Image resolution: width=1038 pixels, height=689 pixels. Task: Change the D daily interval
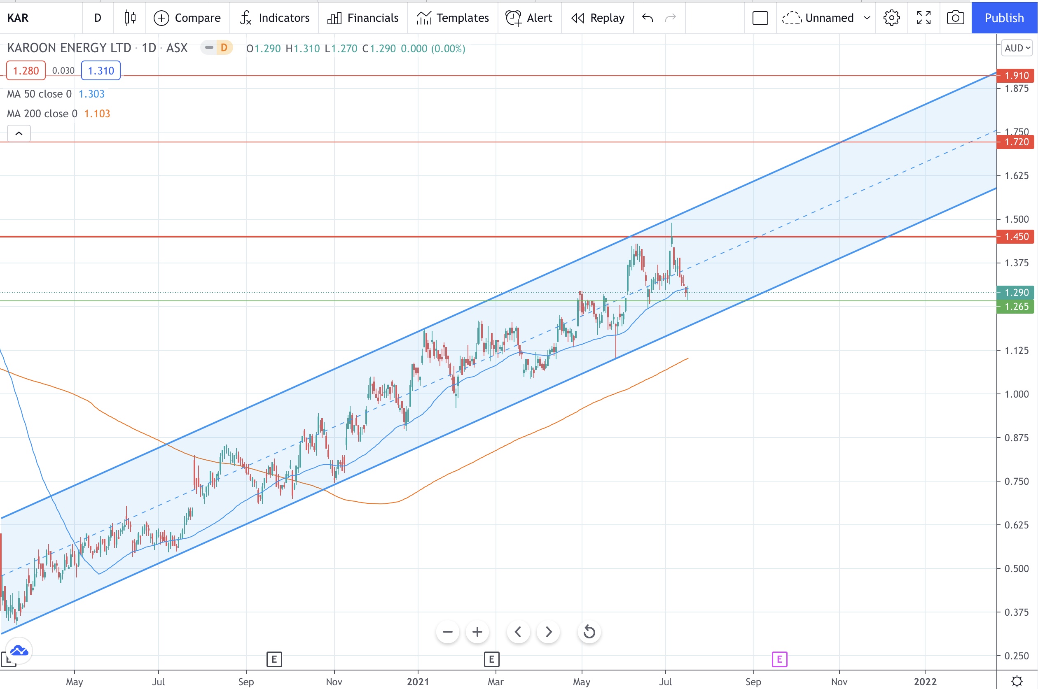coord(98,18)
